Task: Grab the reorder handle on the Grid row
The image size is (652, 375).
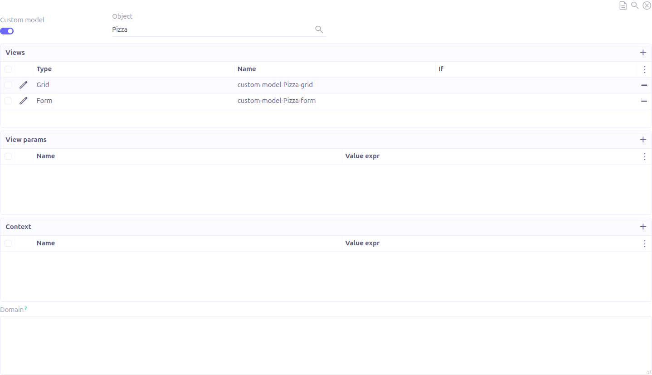Action: pos(644,85)
